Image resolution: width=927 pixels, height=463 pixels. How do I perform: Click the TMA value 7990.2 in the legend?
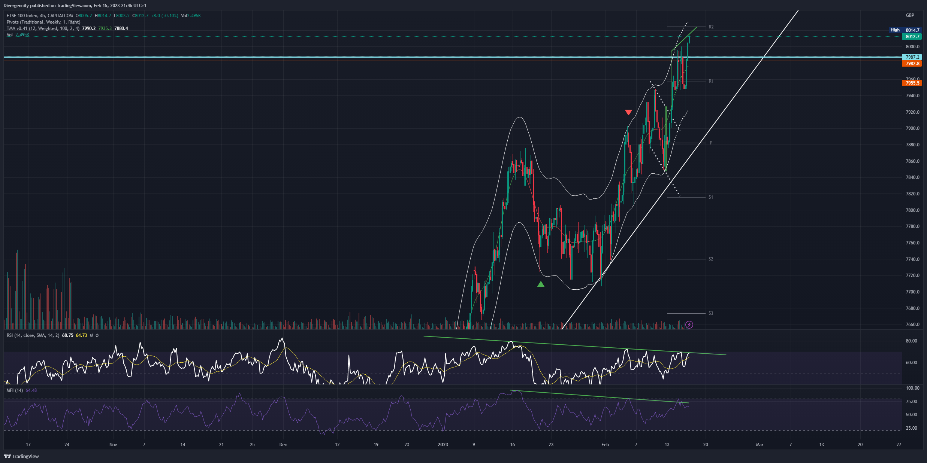(x=89, y=28)
